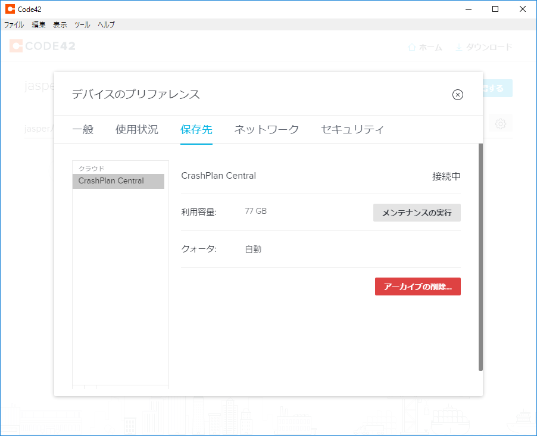This screenshot has height=436, width=537.
Task: Click the 接続中 connection status text
Action: [x=447, y=176]
